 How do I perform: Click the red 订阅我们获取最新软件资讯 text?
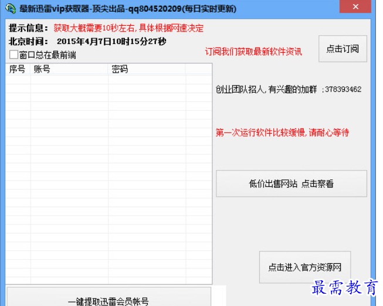pos(253,52)
